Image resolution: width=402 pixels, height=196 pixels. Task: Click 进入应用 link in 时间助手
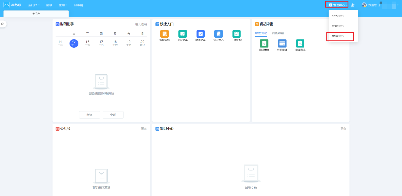(x=141, y=24)
